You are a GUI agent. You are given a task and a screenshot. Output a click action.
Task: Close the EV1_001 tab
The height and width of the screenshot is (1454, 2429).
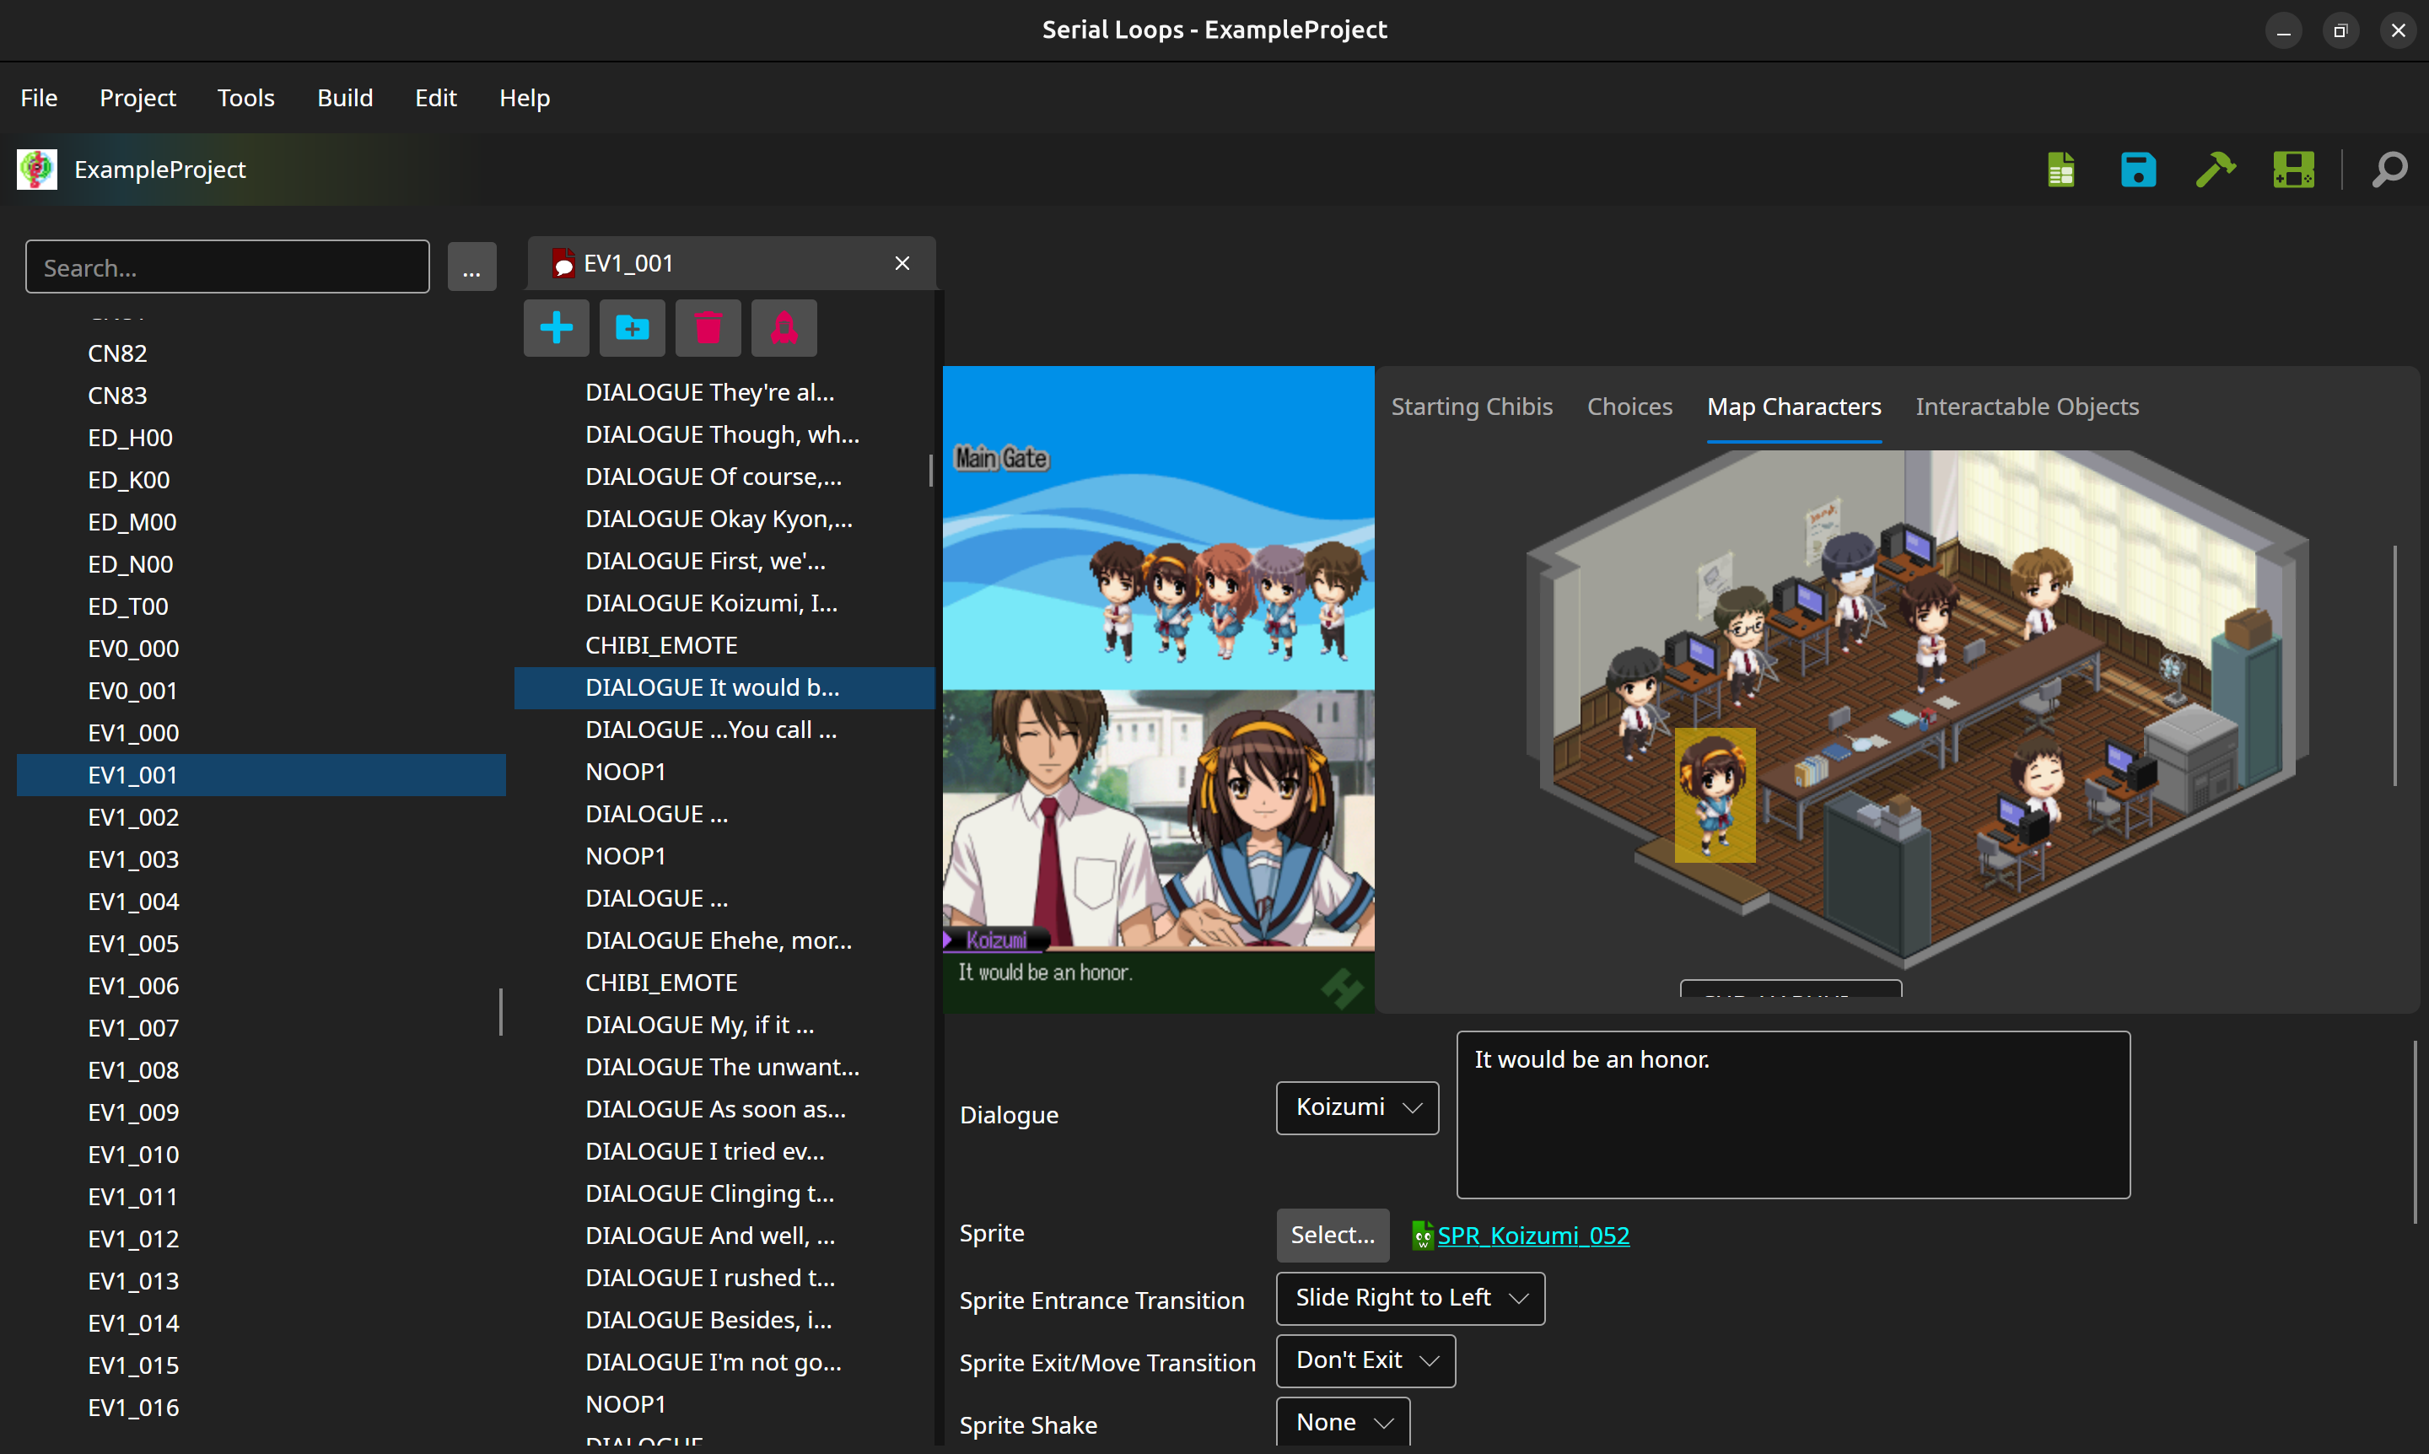tap(902, 264)
